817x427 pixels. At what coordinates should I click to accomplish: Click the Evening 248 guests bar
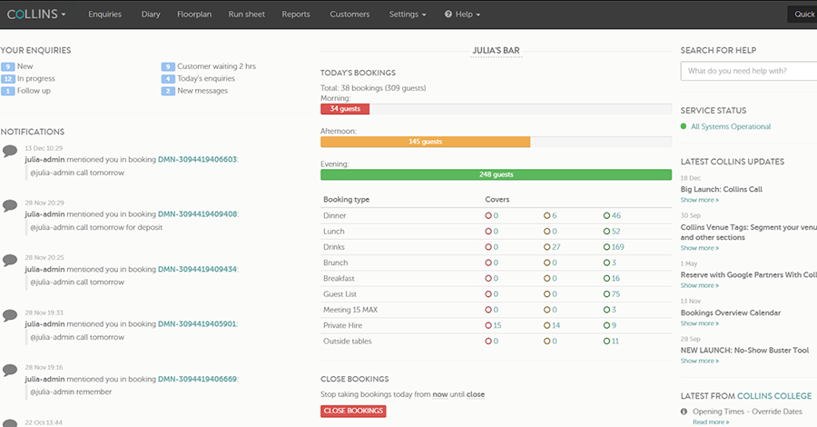tap(496, 174)
